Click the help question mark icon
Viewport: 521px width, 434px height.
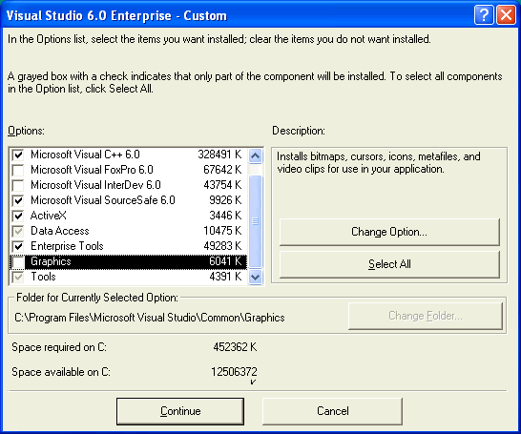484,15
